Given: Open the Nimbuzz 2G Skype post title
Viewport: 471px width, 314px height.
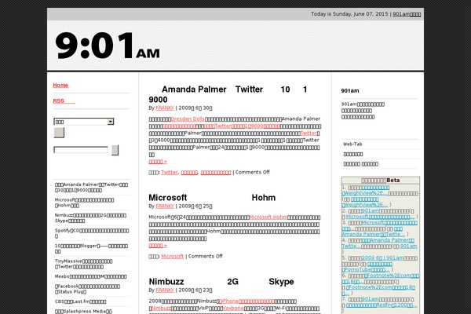Looking at the screenshot, I should point(221,282).
